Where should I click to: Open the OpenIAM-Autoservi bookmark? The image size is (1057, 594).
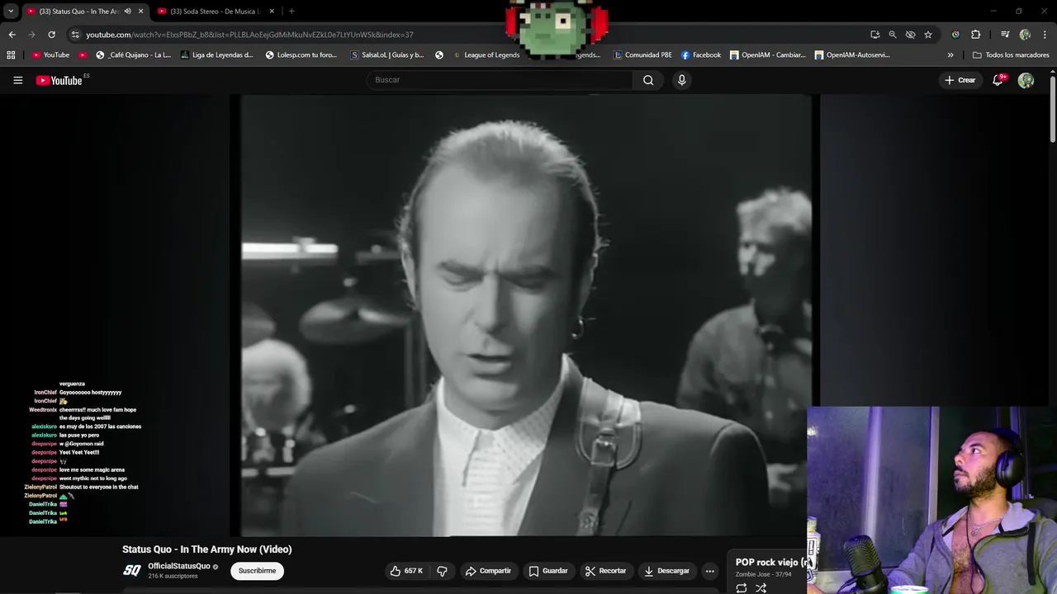(x=852, y=55)
